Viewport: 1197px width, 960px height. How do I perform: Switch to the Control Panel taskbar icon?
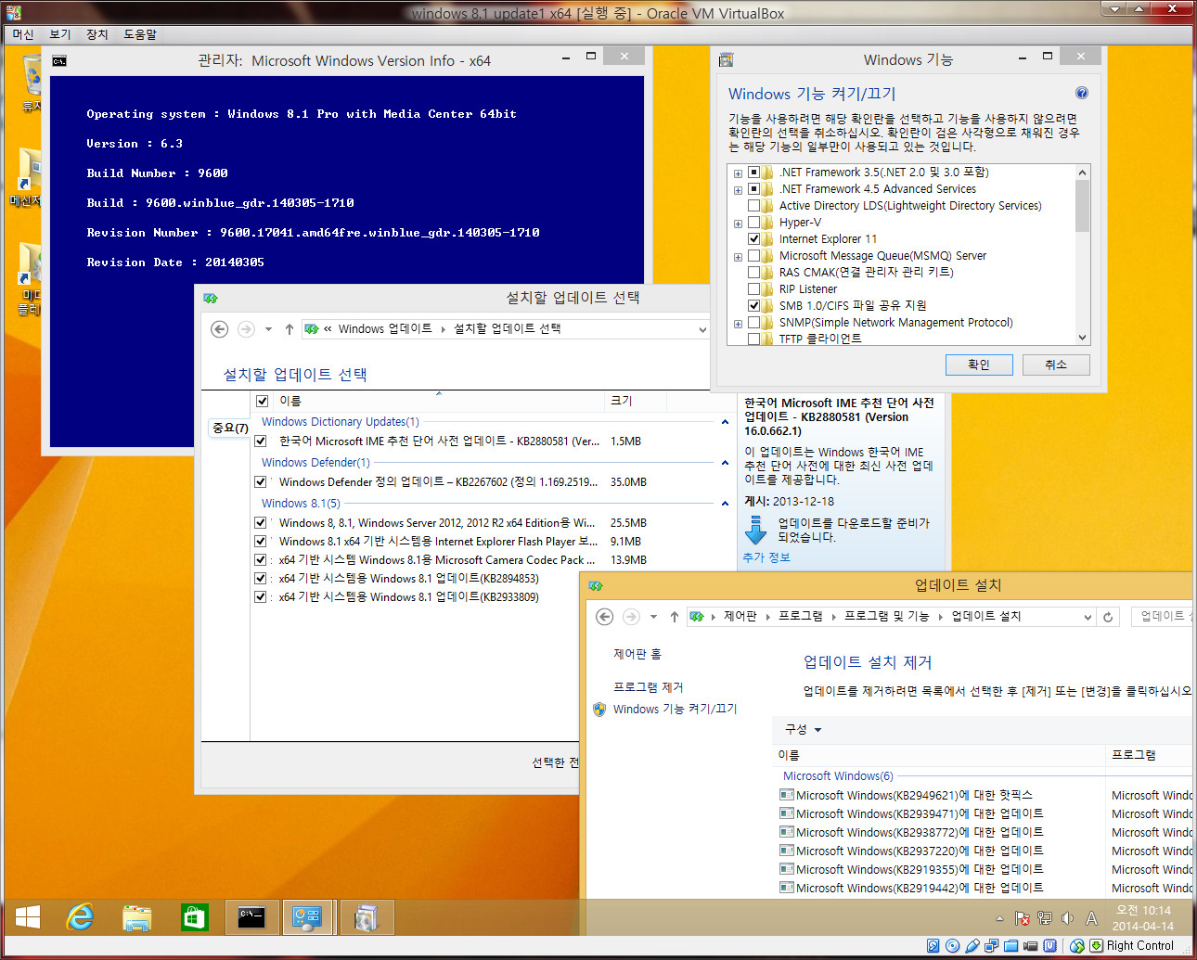(307, 917)
